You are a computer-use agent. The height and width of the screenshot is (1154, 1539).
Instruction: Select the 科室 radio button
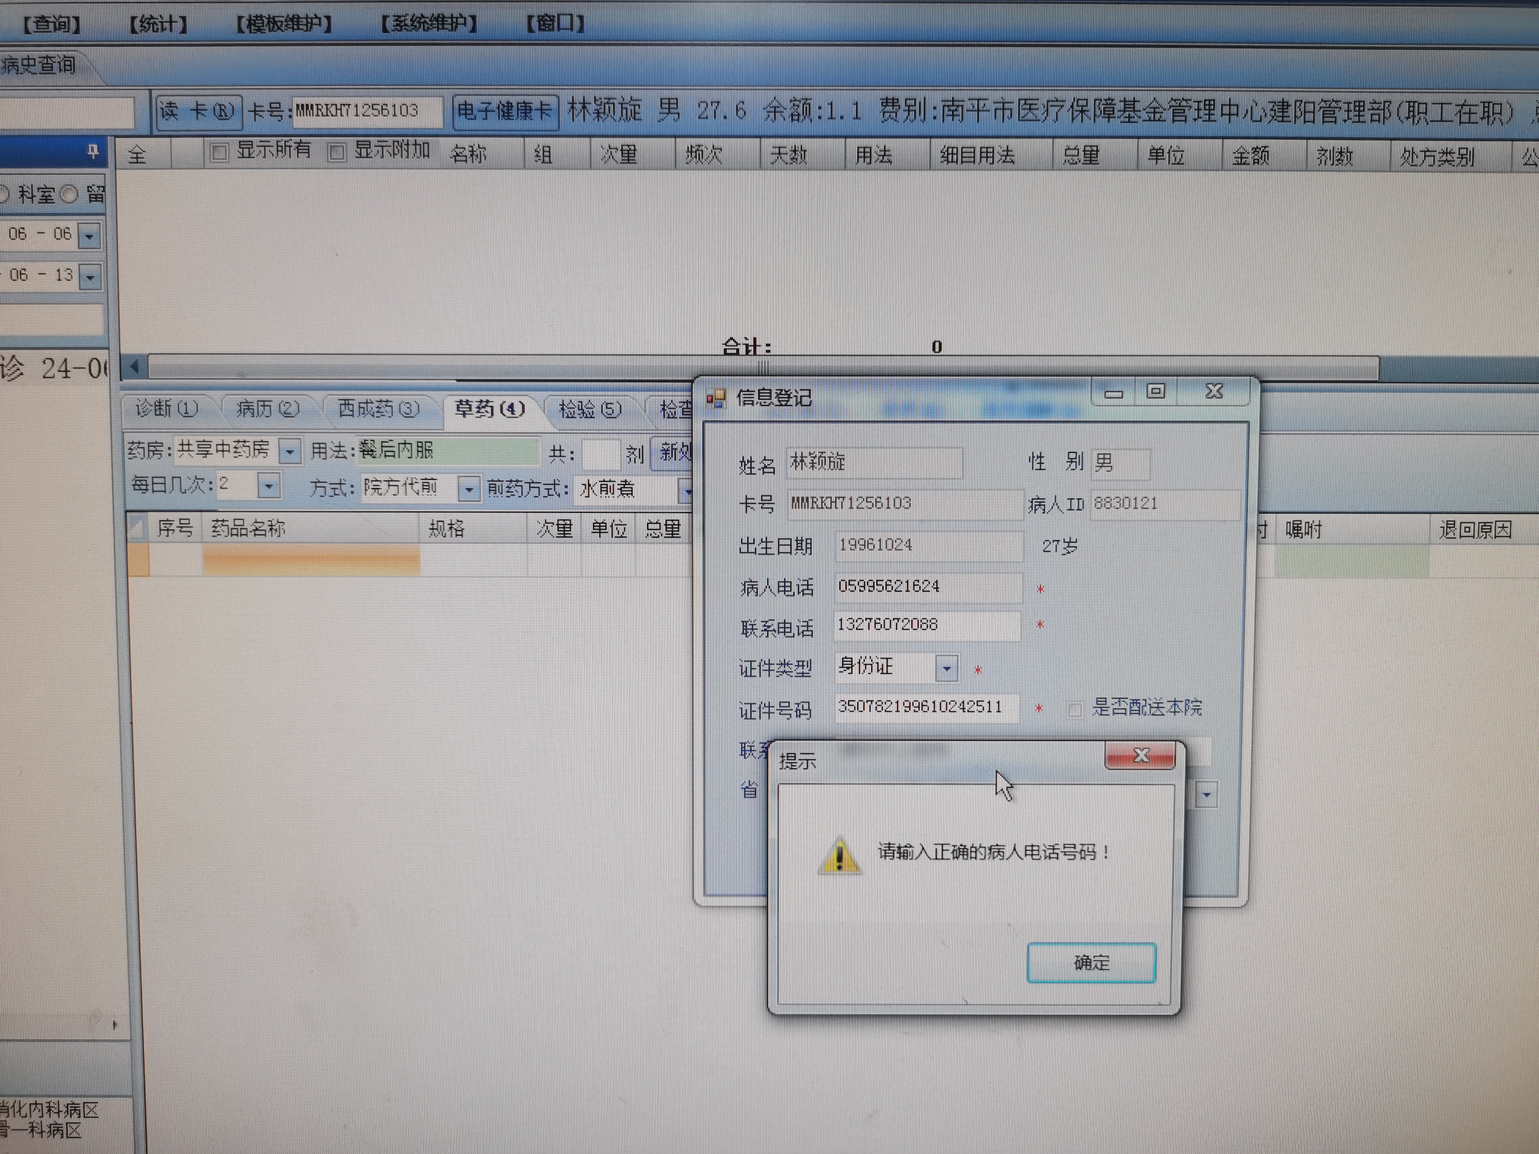click(x=4, y=194)
